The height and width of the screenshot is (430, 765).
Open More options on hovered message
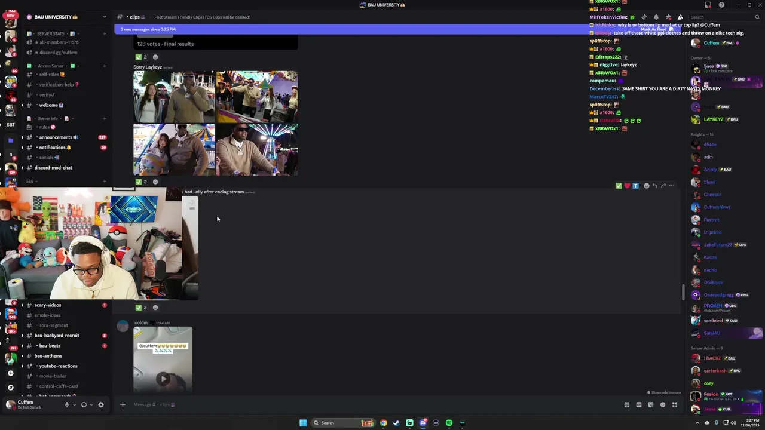coord(671,186)
